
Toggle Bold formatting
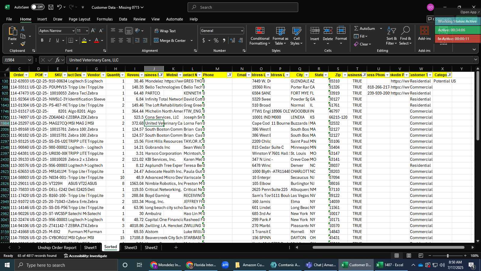point(42,40)
